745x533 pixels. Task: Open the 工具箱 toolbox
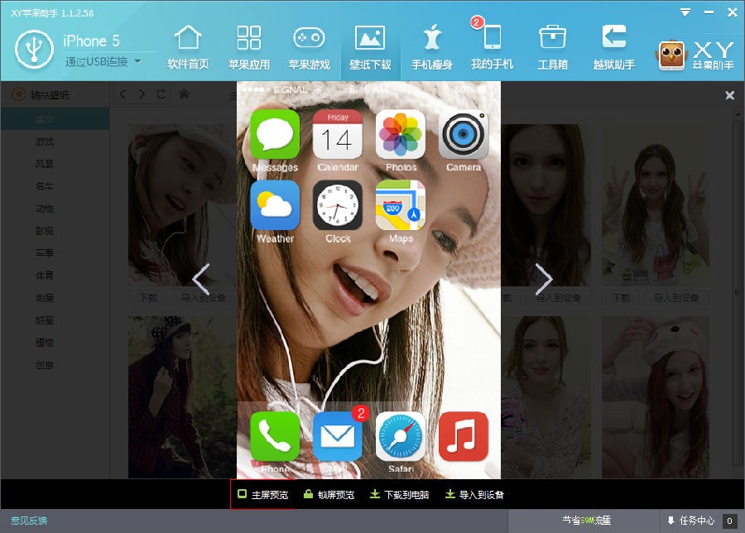tap(553, 47)
